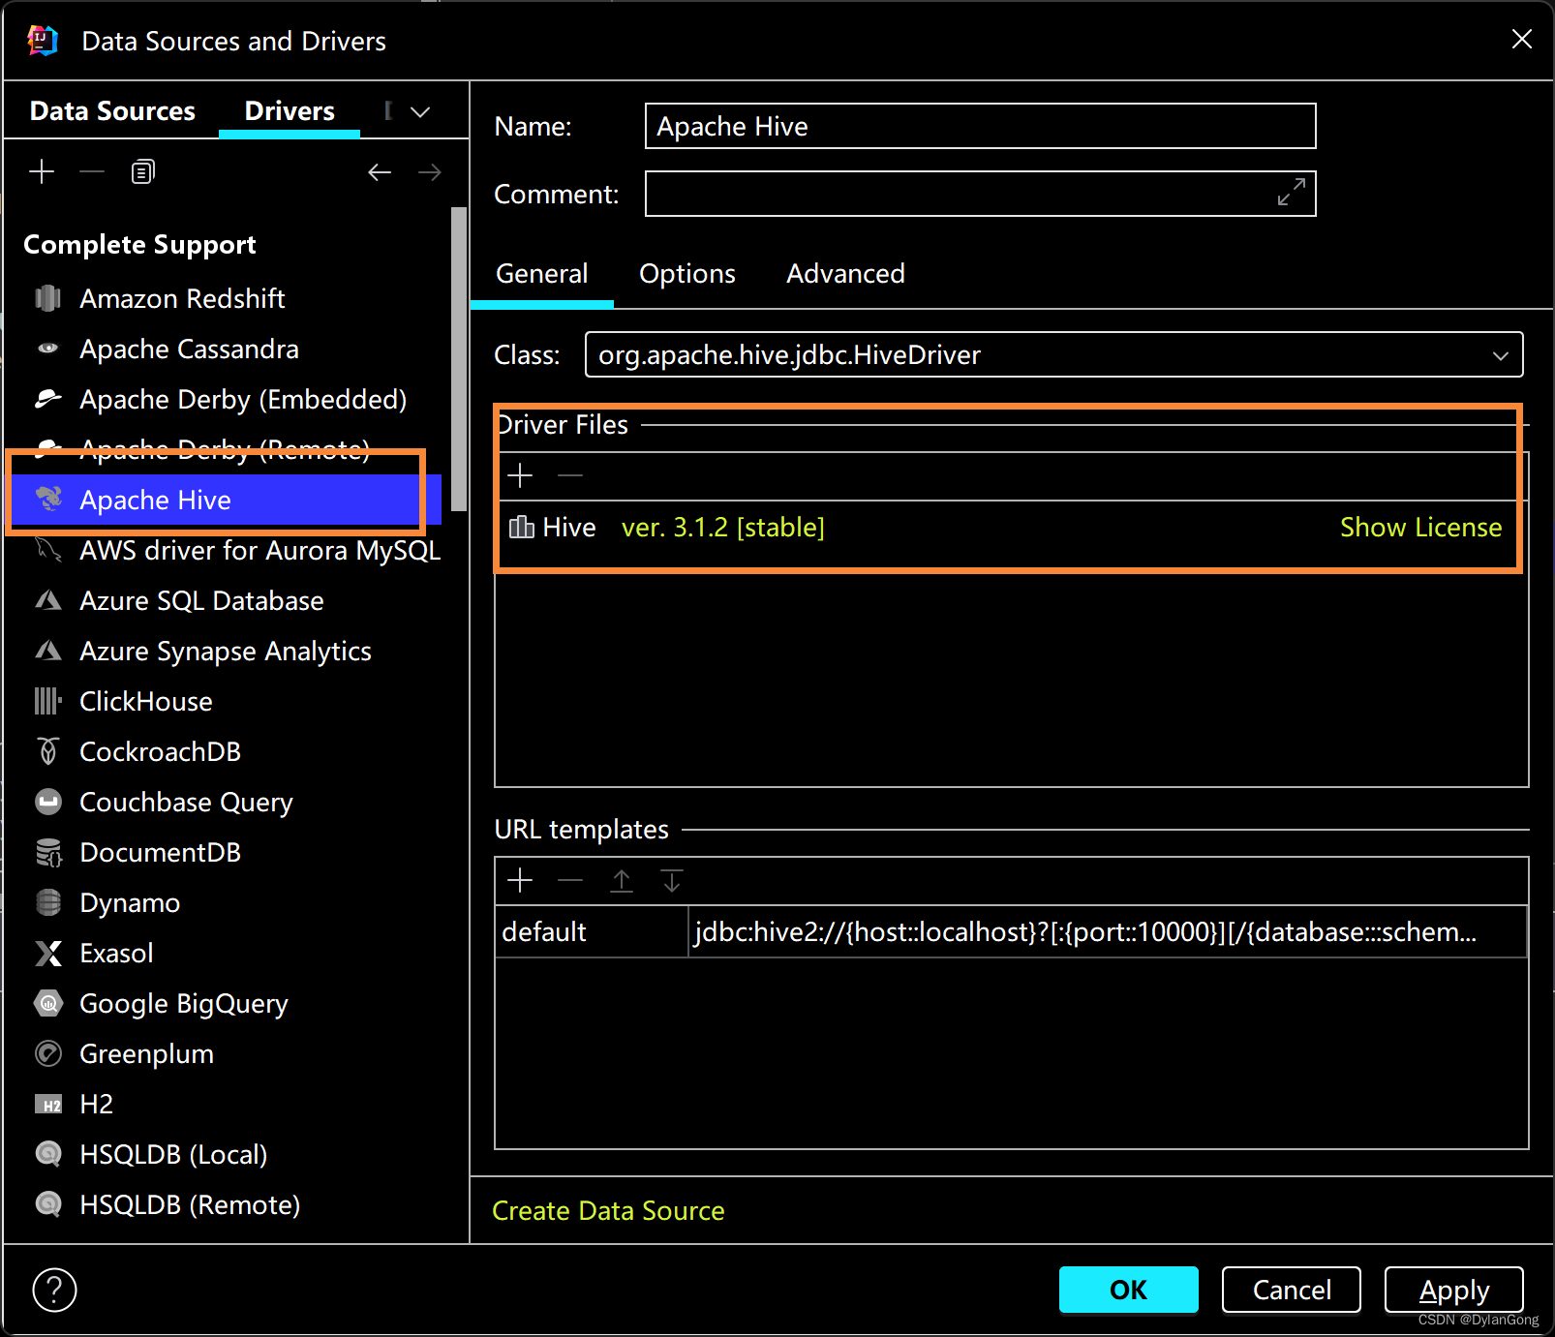The height and width of the screenshot is (1337, 1555).
Task: Remove selected driver with minus icon
Action: click(92, 172)
